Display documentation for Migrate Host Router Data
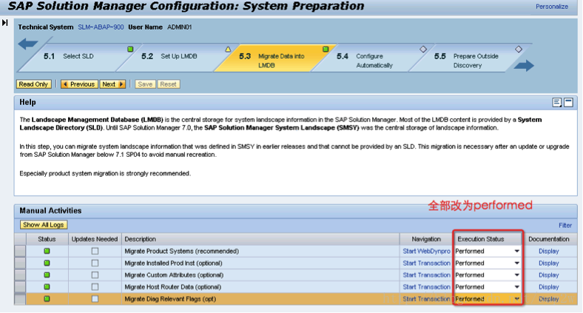Image resolution: width=583 pixels, height=313 pixels. 549,287
